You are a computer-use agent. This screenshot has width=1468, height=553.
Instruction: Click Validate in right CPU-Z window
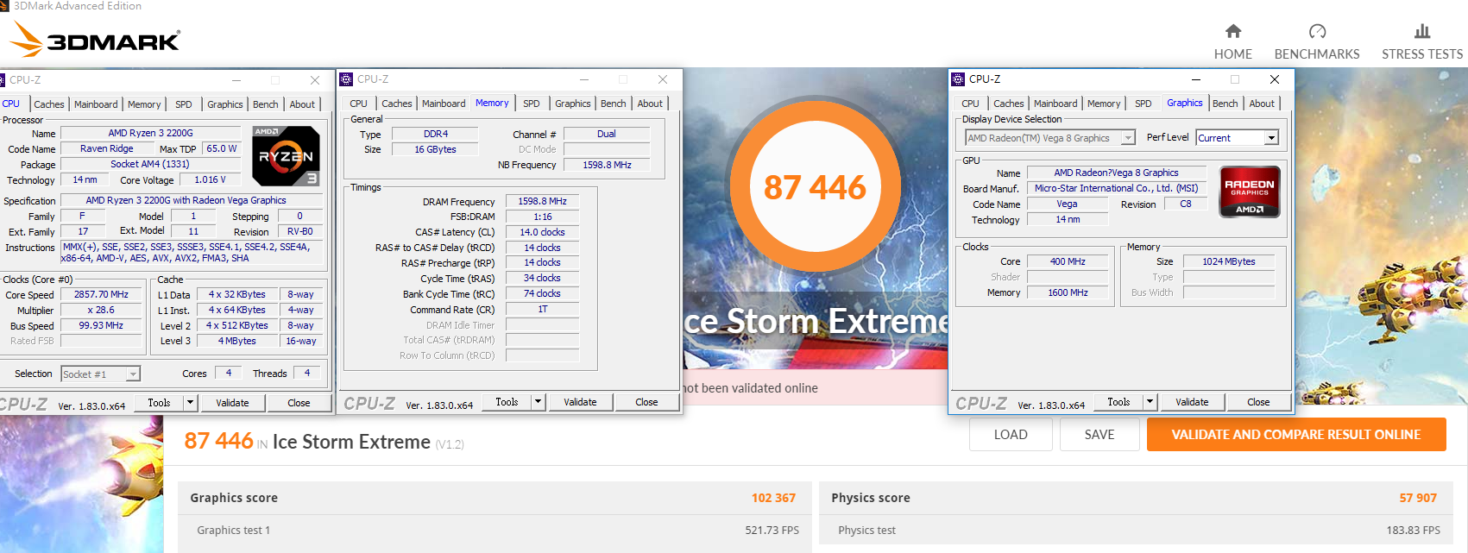point(1192,402)
